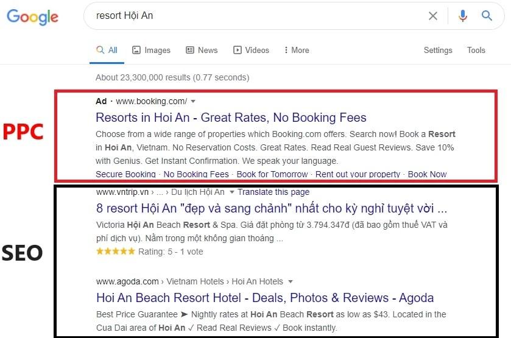Click the Google logo
The image size is (511, 338).
point(33,16)
